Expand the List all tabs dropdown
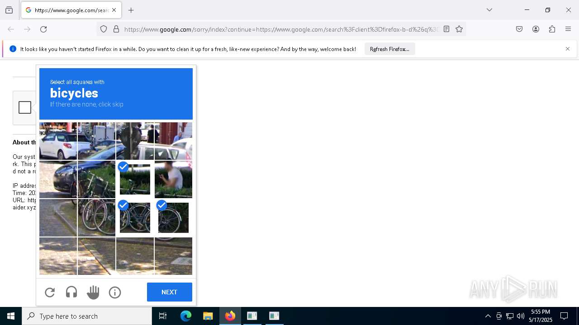 coord(489,10)
